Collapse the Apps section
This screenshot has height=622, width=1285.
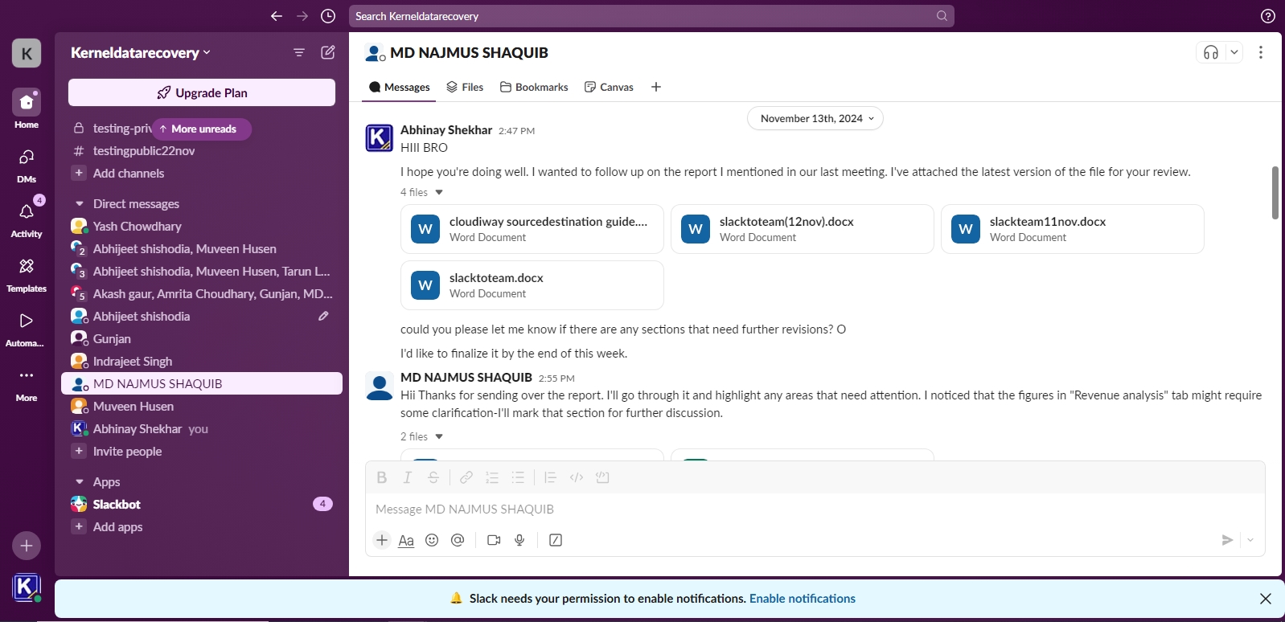80,482
